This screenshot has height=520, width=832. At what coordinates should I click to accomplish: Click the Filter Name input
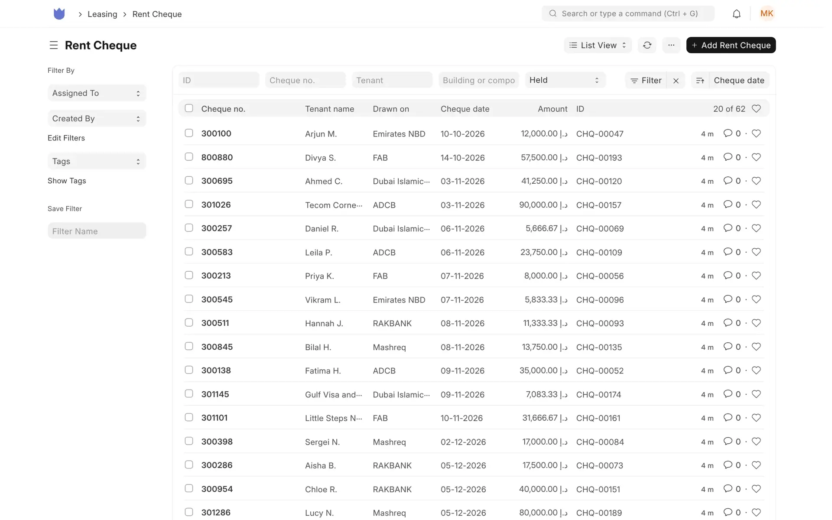[x=97, y=231]
